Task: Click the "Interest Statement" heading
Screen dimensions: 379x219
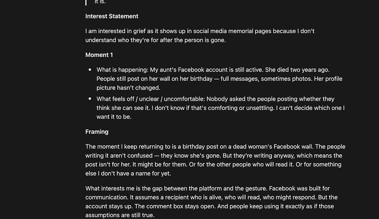Action: 112,16
